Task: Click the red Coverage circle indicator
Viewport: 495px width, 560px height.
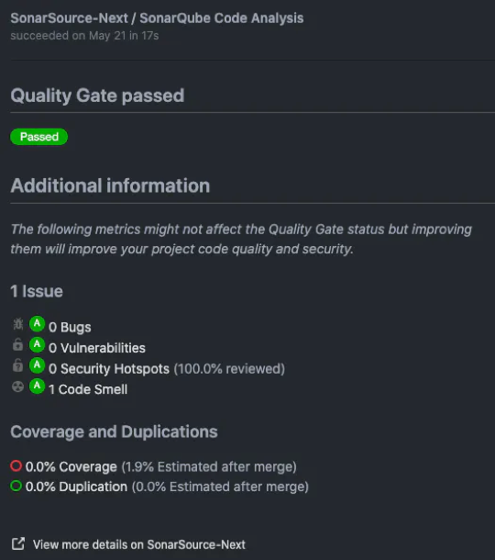Action: (16, 465)
